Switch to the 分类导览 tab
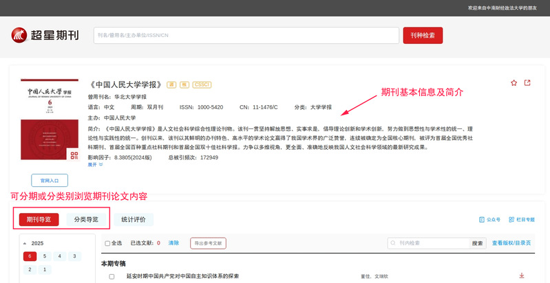Screen dimensions: 550x283 tap(86, 219)
